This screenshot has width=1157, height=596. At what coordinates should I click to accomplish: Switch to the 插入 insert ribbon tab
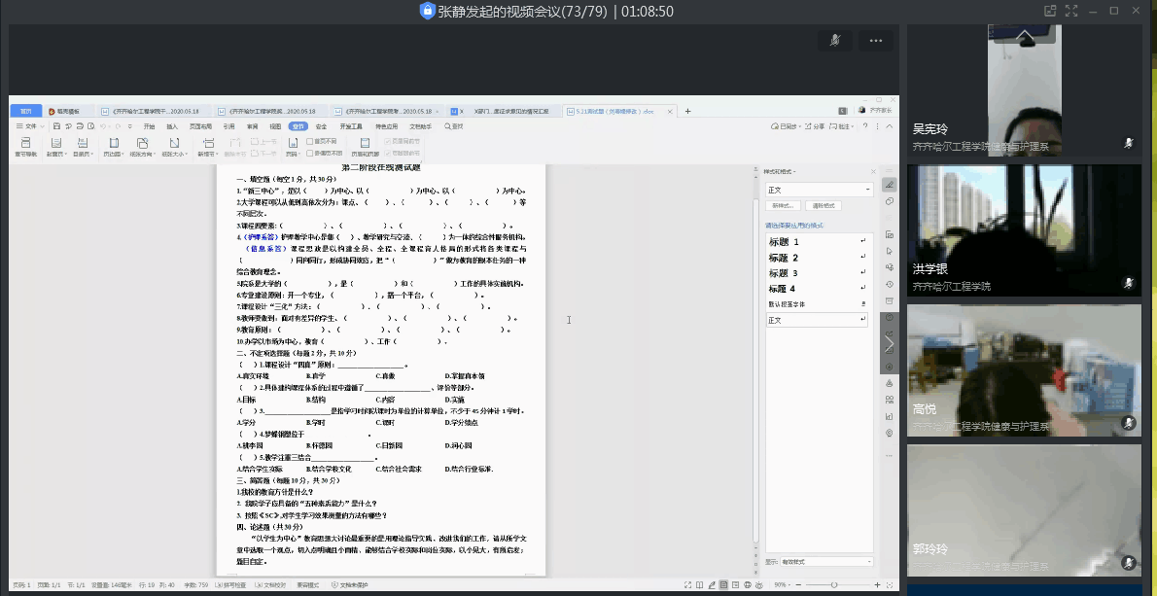click(x=172, y=126)
